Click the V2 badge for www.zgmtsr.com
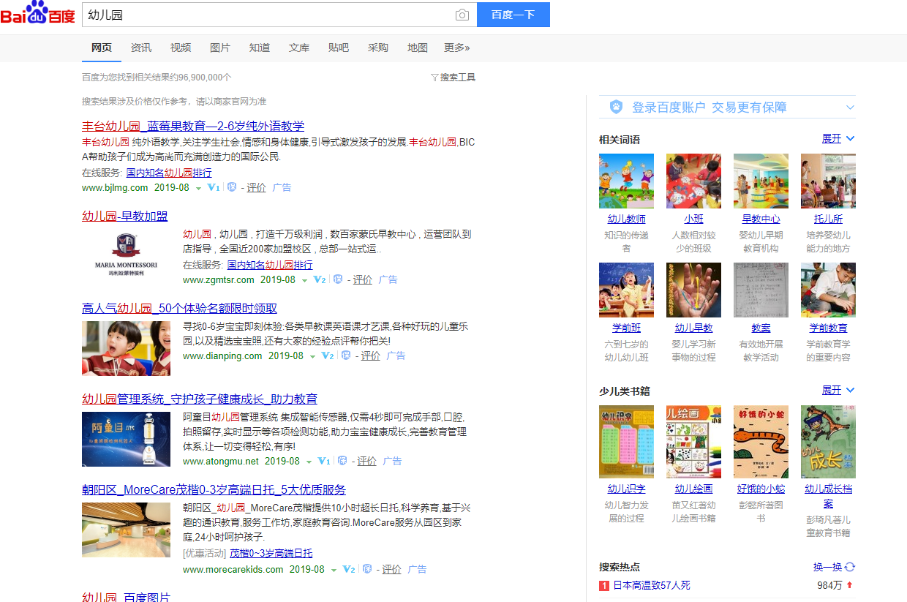The height and width of the screenshot is (602, 907). click(320, 279)
